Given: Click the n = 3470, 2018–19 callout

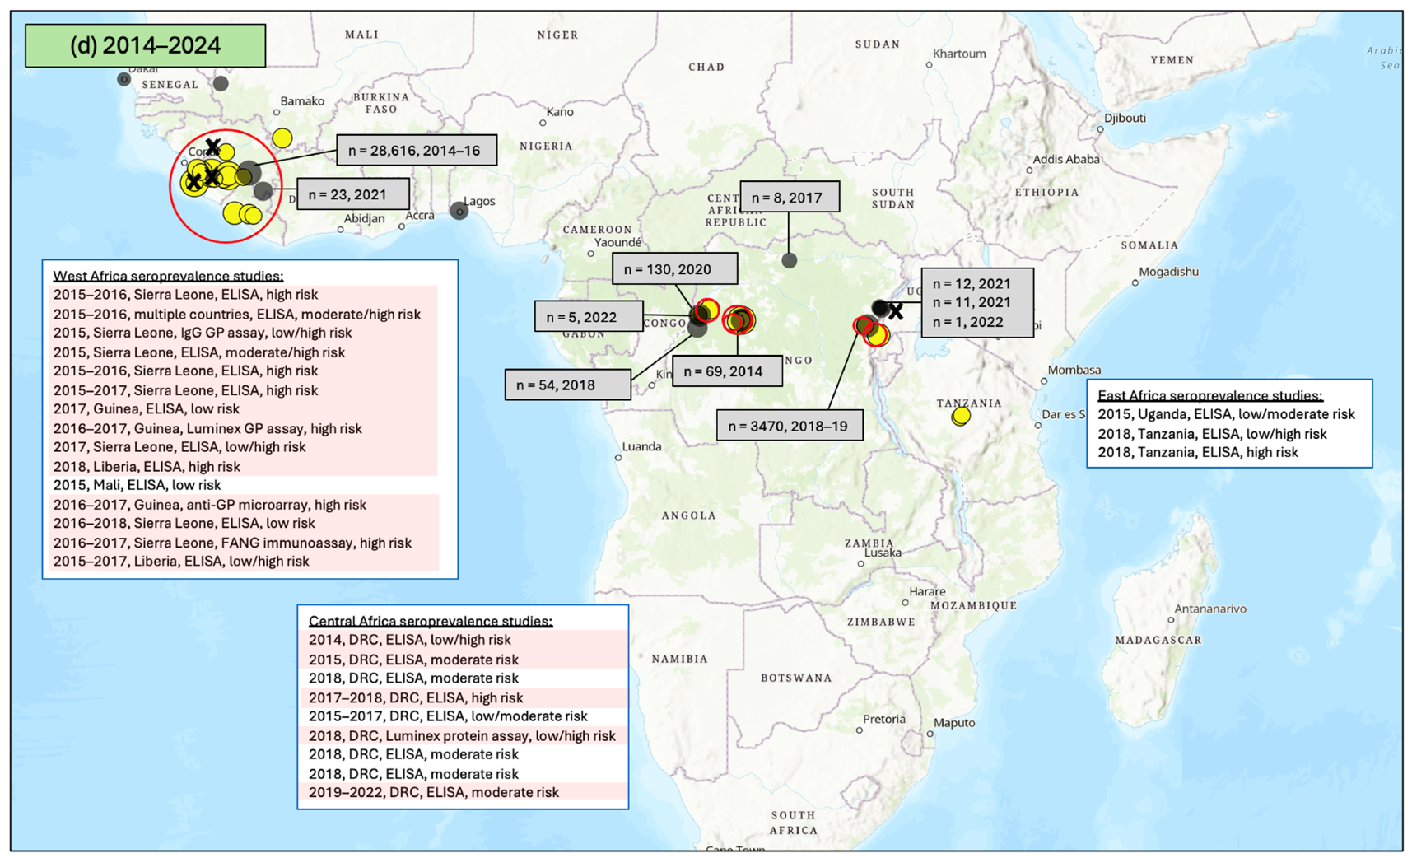Looking at the screenshot, I should tap(790, 426).
